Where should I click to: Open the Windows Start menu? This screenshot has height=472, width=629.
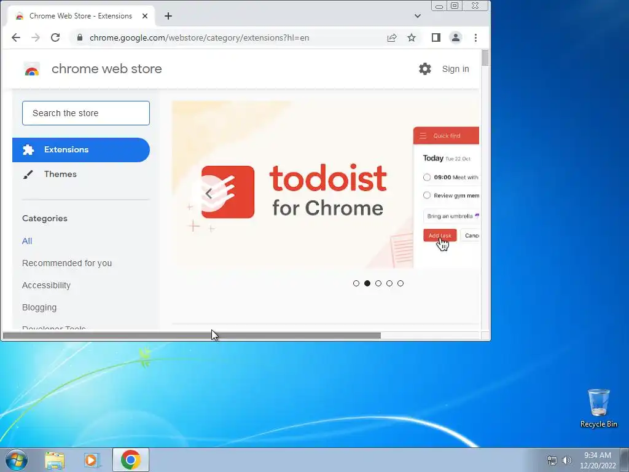coord(17,460)
